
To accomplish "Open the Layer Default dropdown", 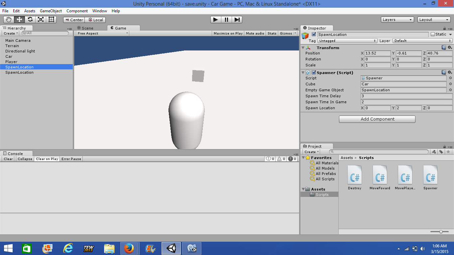I will tap(422, 41).
